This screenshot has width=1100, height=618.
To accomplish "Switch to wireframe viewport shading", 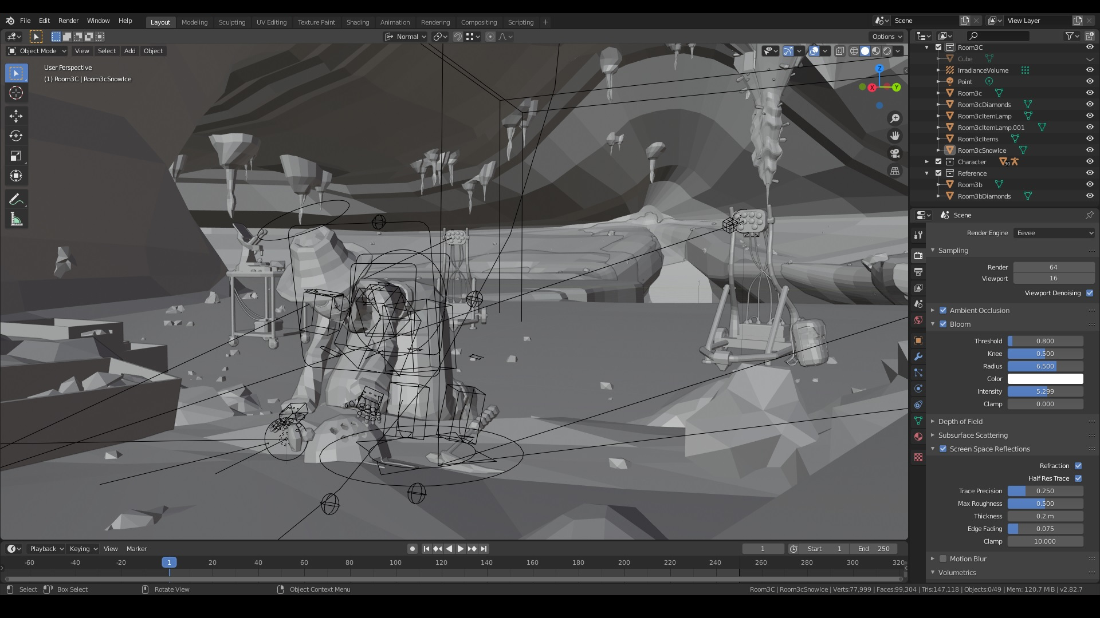I will [854, 51].
